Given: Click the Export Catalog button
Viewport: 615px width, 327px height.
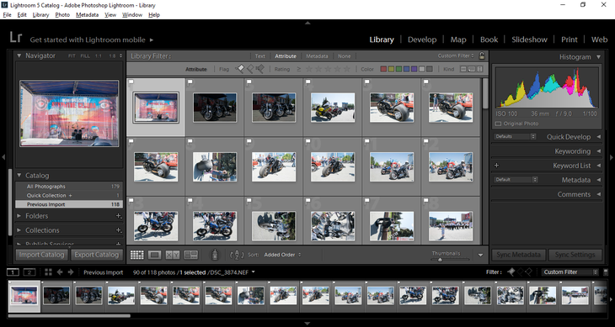Looking at the screenshot, I should pos(97,255).
